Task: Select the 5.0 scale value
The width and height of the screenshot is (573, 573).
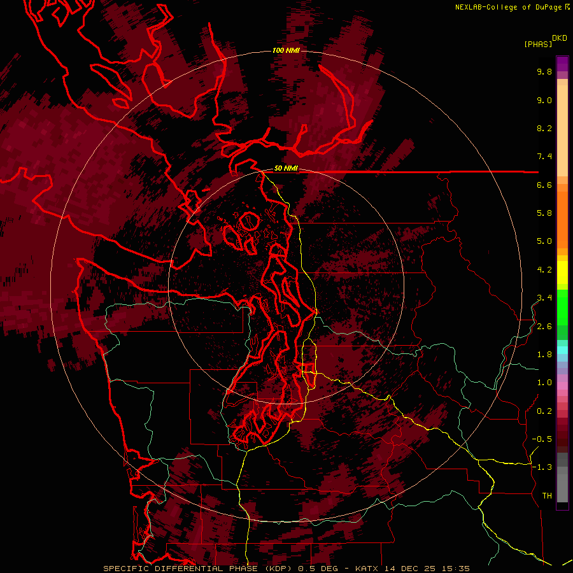Action: pyautogui.click(x=544, y=241)
